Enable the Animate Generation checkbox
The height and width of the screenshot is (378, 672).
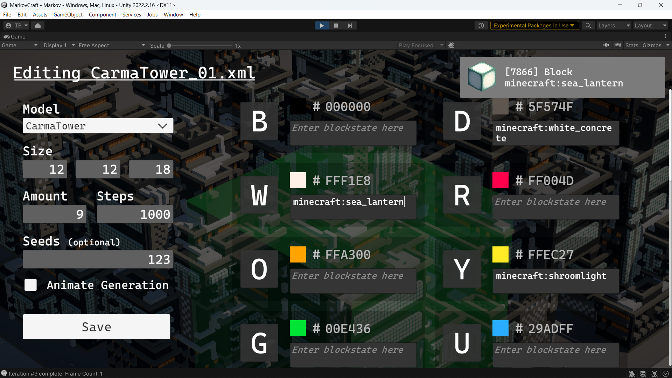[x=30, y=285]
